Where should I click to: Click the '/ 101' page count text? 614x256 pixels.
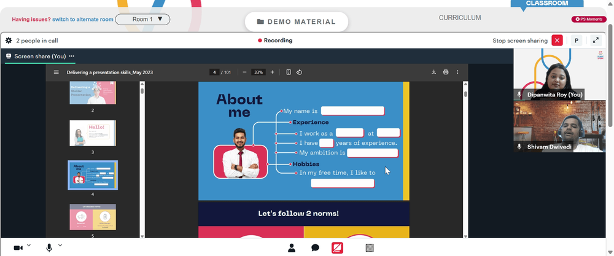[x=226, y=72]
